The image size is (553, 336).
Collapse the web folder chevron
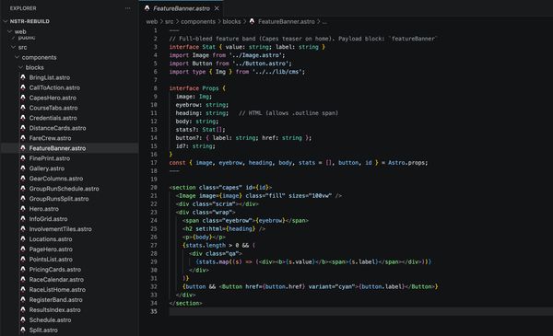point(10,31)
